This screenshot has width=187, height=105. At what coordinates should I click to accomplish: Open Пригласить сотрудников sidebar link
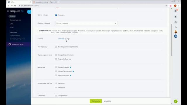17,39
